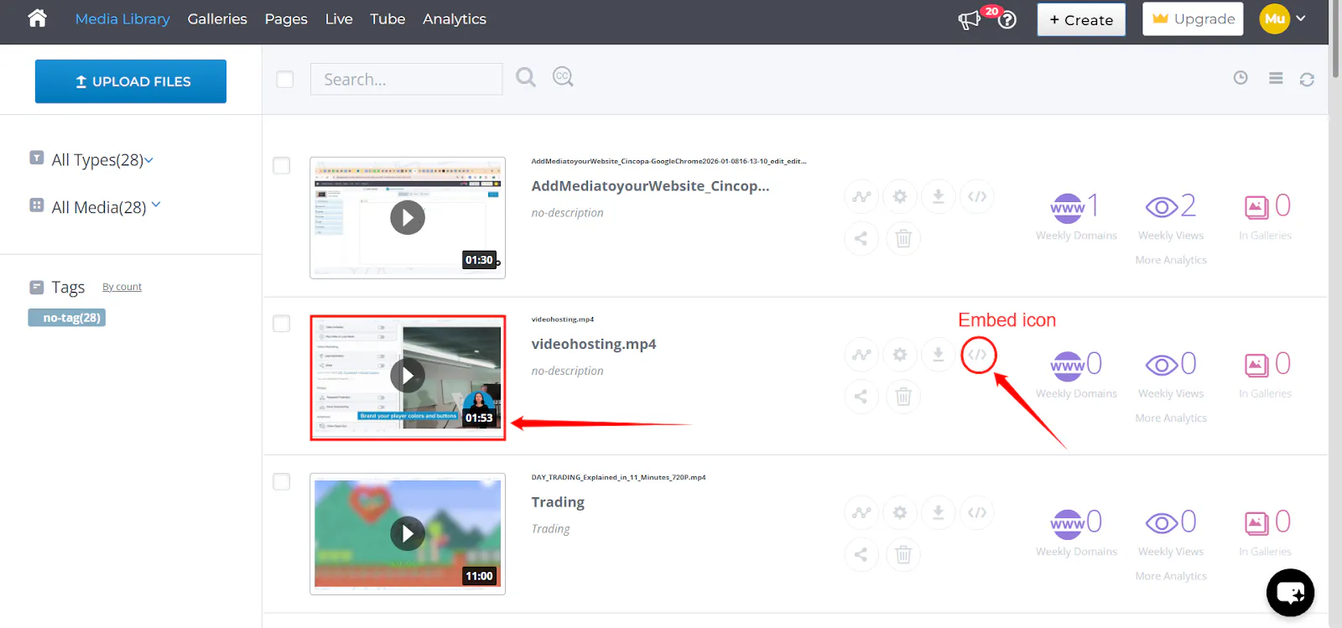Check the videohosting.mp4 row checkbox
This screenshot has width=1342, height=628.
click(282, 324)
